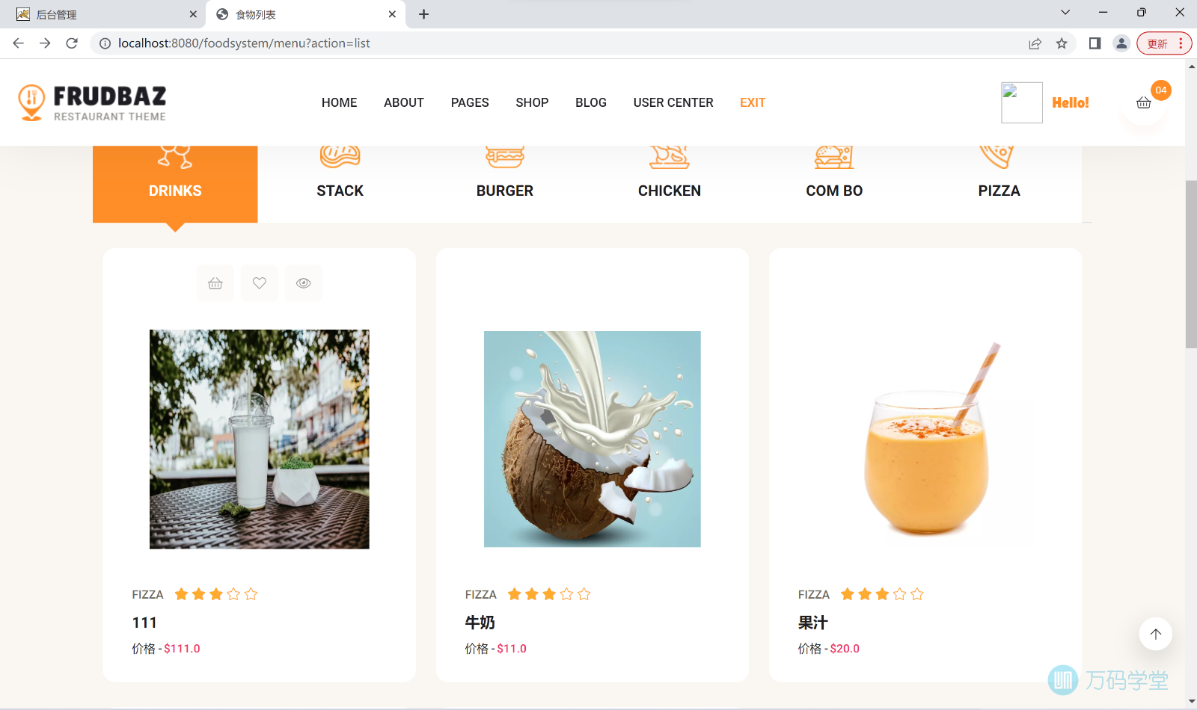Open the 牛奶 product title

480,623
